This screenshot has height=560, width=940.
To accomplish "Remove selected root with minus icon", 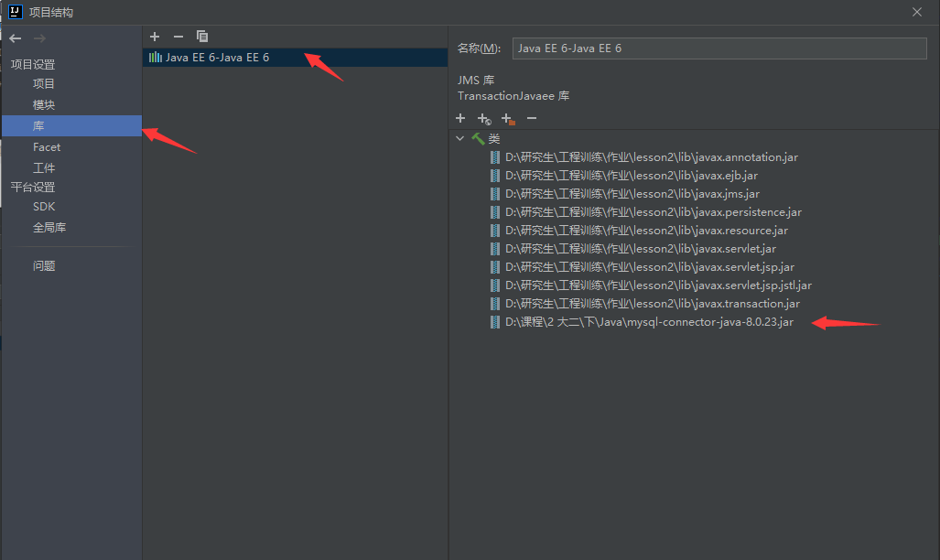I will coord(532,118).
